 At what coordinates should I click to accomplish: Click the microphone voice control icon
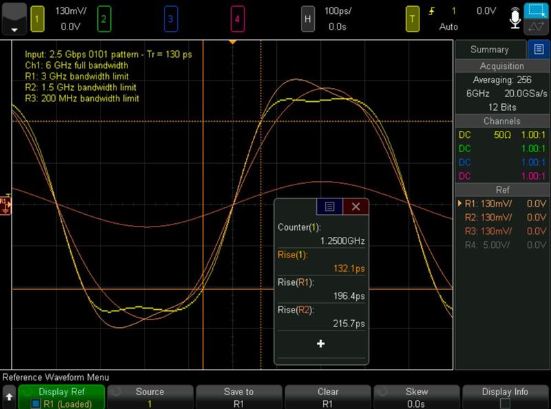tap(515, 19)
